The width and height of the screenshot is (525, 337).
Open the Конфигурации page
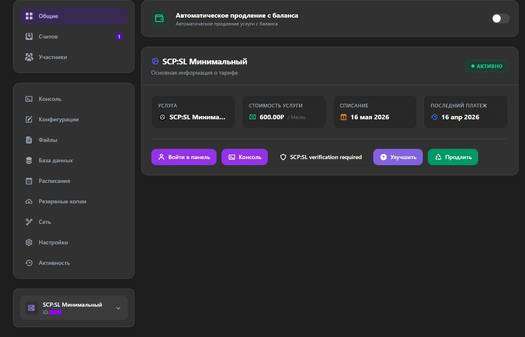click(x=74, y=119)
